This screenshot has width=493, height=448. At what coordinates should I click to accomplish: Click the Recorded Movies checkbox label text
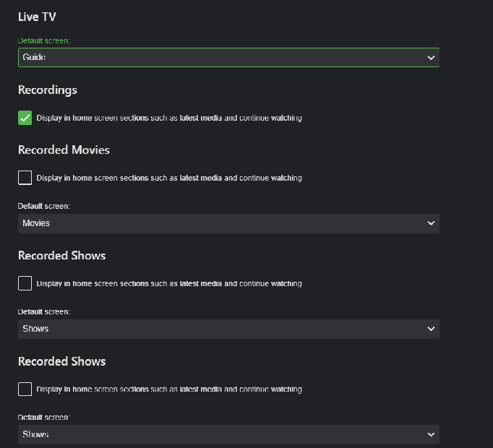[169, 178]
